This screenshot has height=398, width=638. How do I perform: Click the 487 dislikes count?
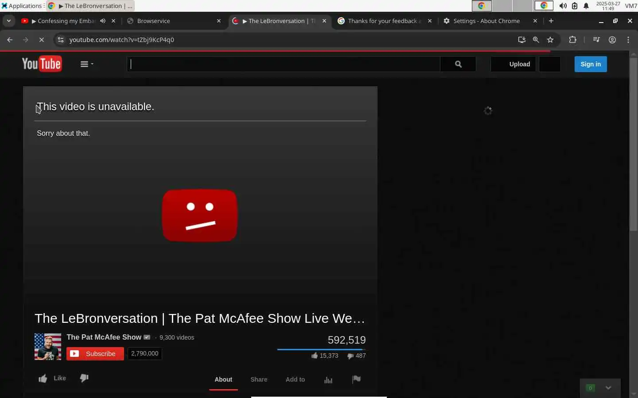(x=357, y=356)
